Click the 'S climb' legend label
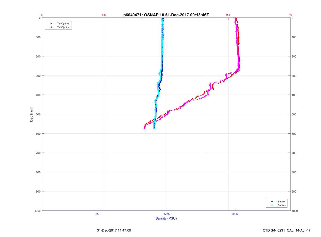 [x=282, y=205]
